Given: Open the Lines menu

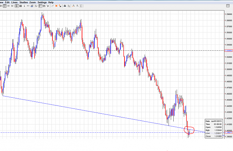Looking at the screenshot, I should tap(15, 2).
